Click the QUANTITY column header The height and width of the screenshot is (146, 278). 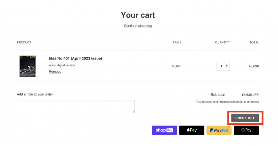222,42
